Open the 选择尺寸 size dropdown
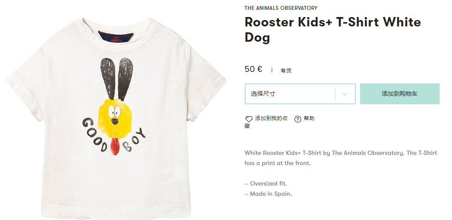 click(300, 94)
